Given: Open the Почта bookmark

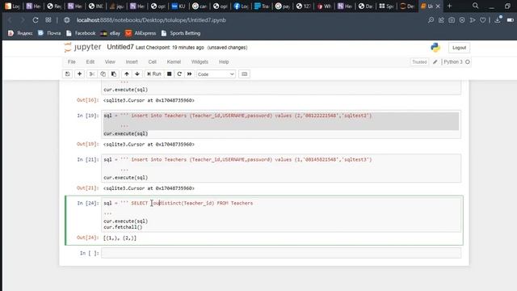Looking at the screenshot, I should pos(49,33).
